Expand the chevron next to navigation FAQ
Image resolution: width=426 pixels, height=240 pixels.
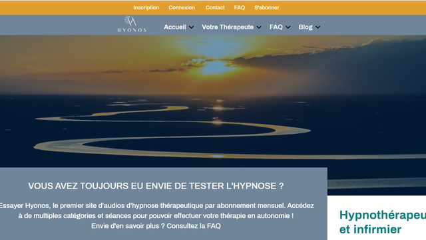(x=288, y=27)
